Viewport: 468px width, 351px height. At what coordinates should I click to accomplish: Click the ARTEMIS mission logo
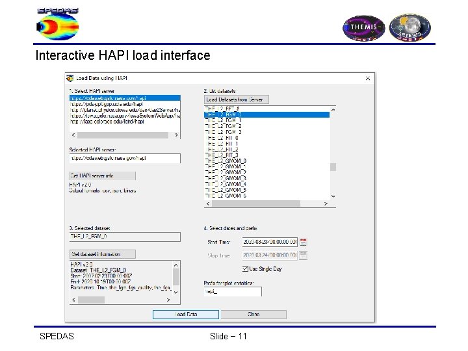(x=409, y=27)
